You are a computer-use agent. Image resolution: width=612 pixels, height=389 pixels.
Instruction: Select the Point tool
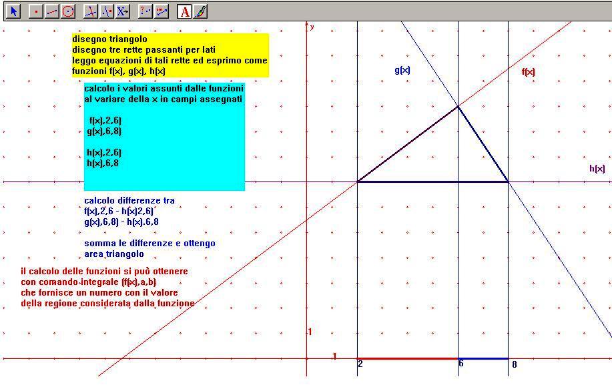coord(36,11)
